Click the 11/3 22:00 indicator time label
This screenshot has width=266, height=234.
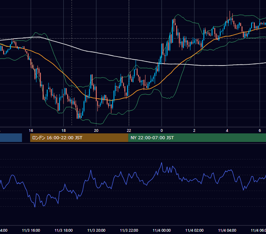129,230
